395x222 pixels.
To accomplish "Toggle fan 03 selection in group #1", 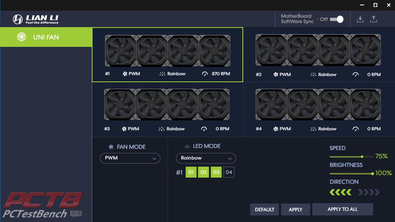I will pos(216,172).
